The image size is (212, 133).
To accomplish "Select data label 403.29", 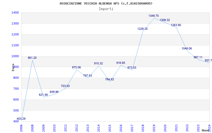I will 21,119.
